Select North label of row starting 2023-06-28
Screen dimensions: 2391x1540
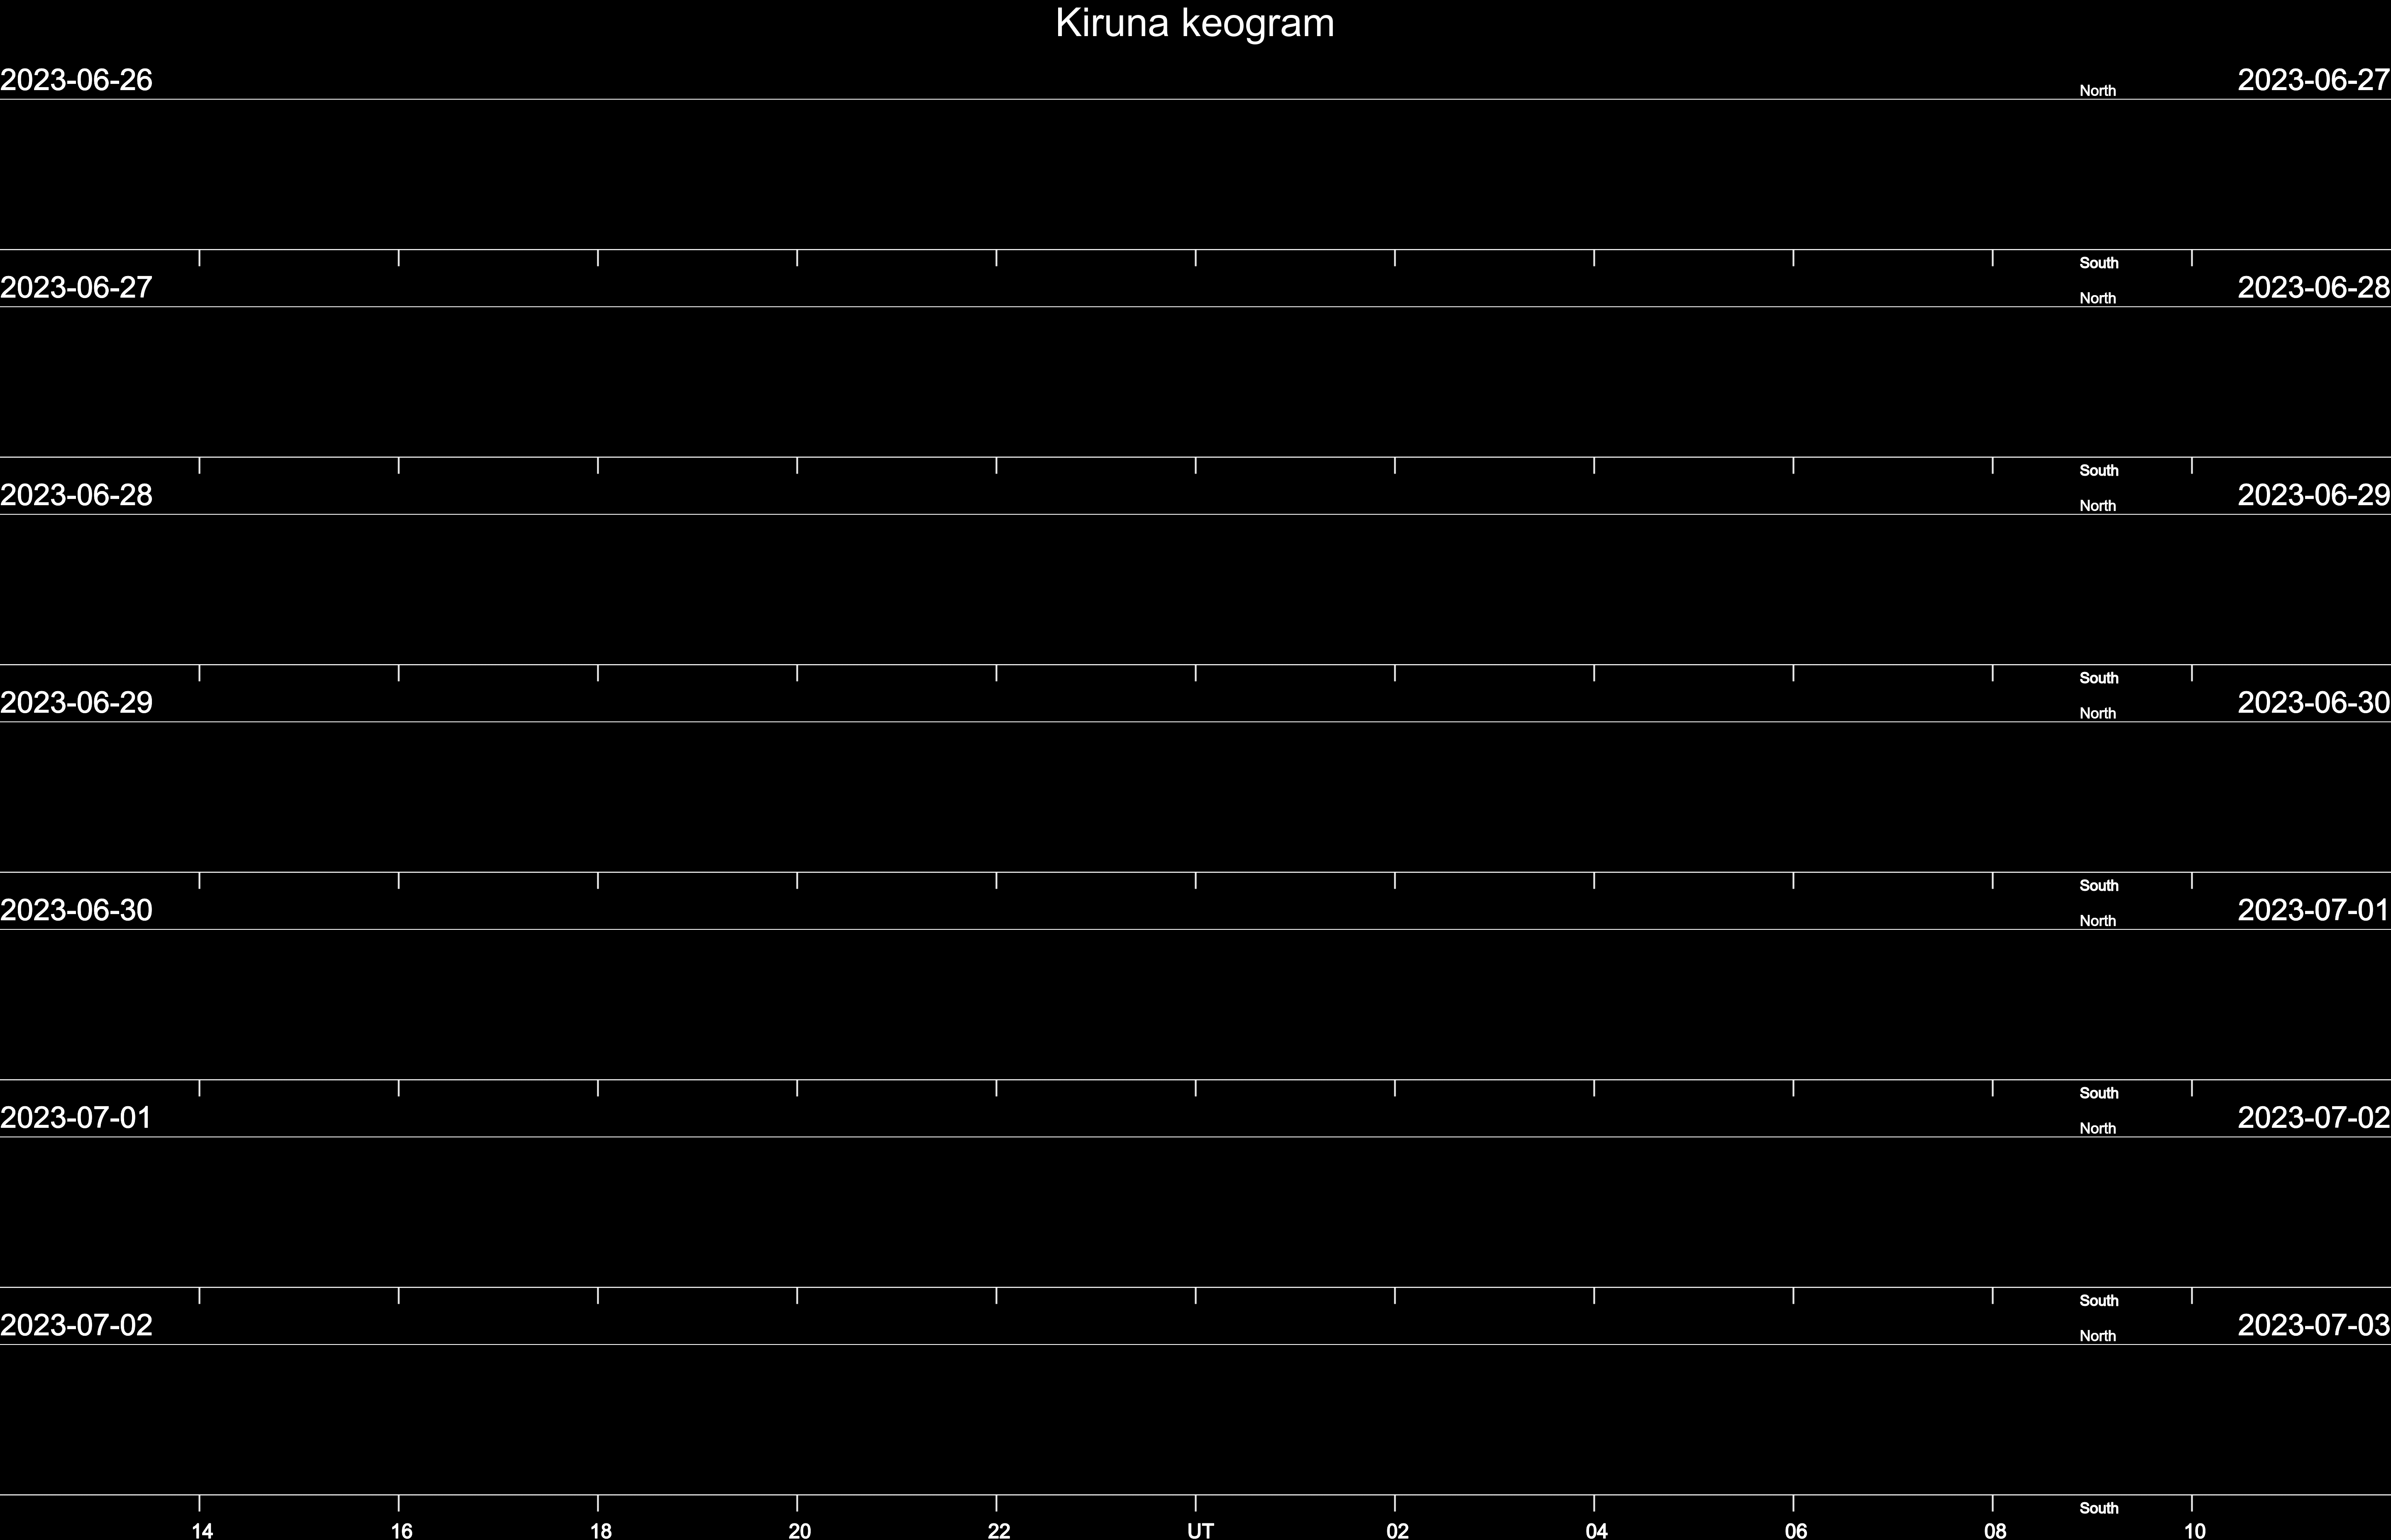tap(2097, 506)
